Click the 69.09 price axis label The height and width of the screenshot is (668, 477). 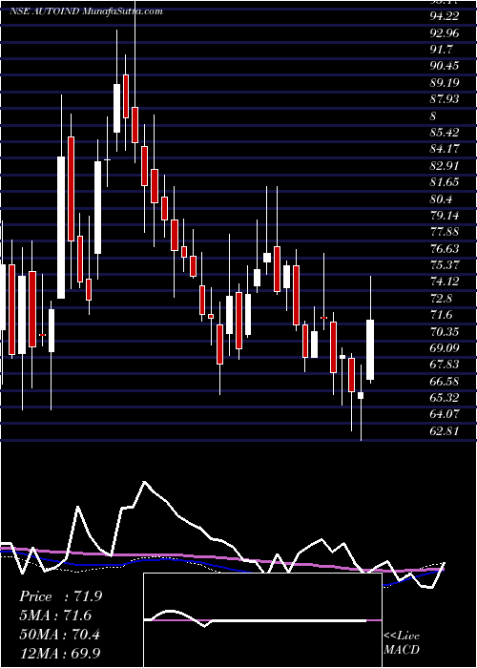tap(445, 347)
